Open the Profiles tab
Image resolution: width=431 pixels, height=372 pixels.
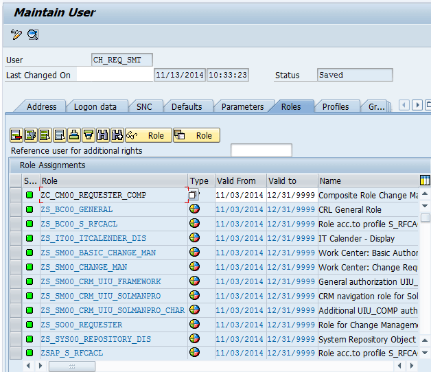tap(336, 106)
